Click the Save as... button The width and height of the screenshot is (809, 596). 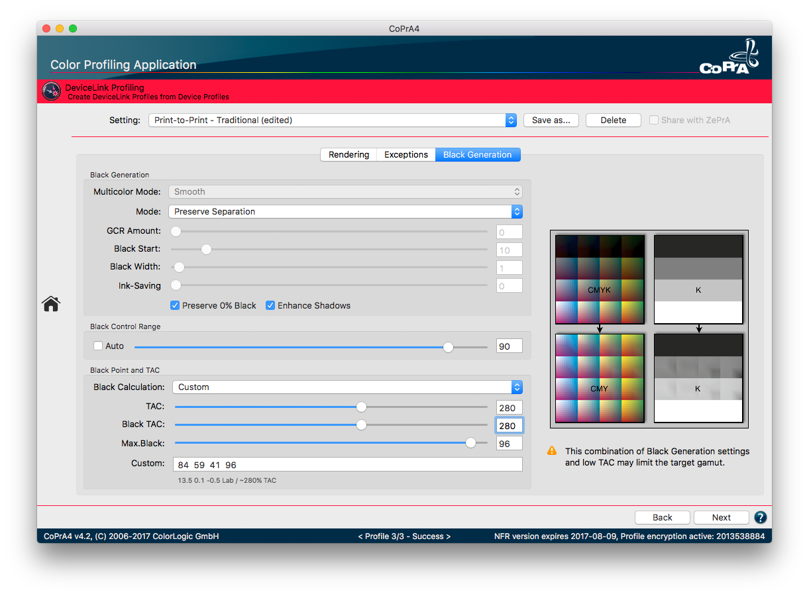tap(551, 120)
